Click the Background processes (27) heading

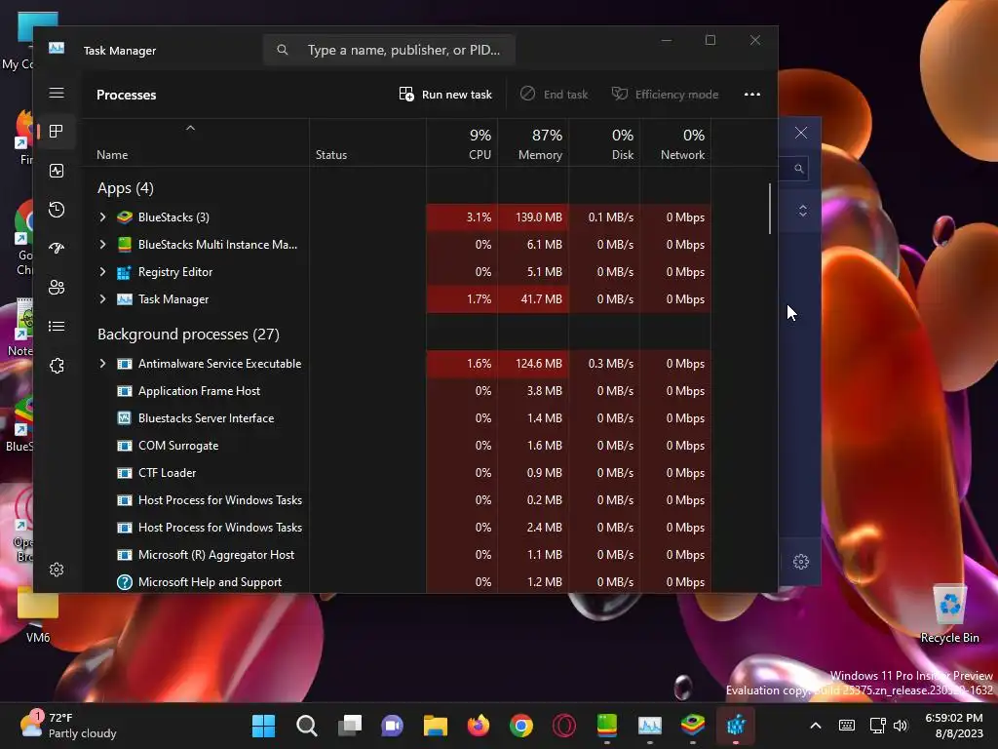188,335
